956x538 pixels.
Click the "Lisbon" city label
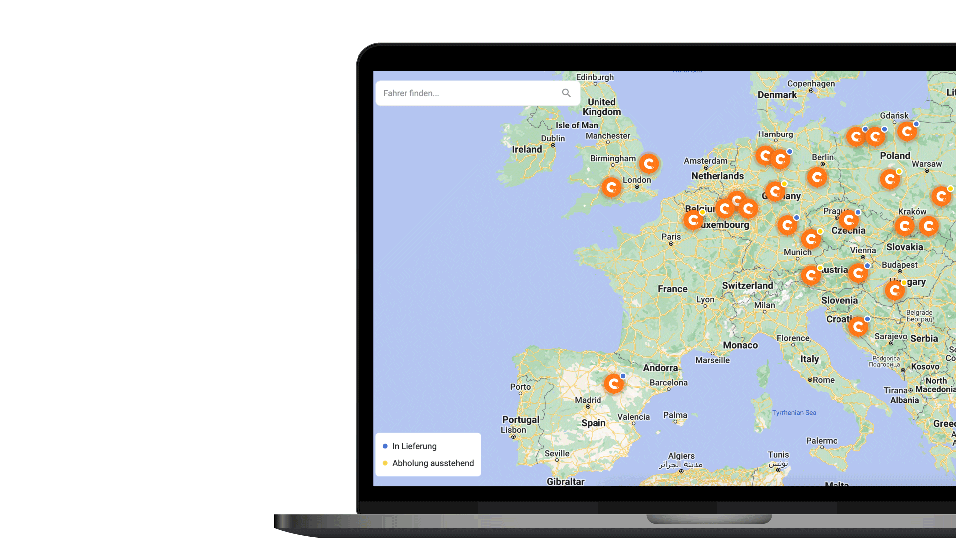(x=513, y=430)
